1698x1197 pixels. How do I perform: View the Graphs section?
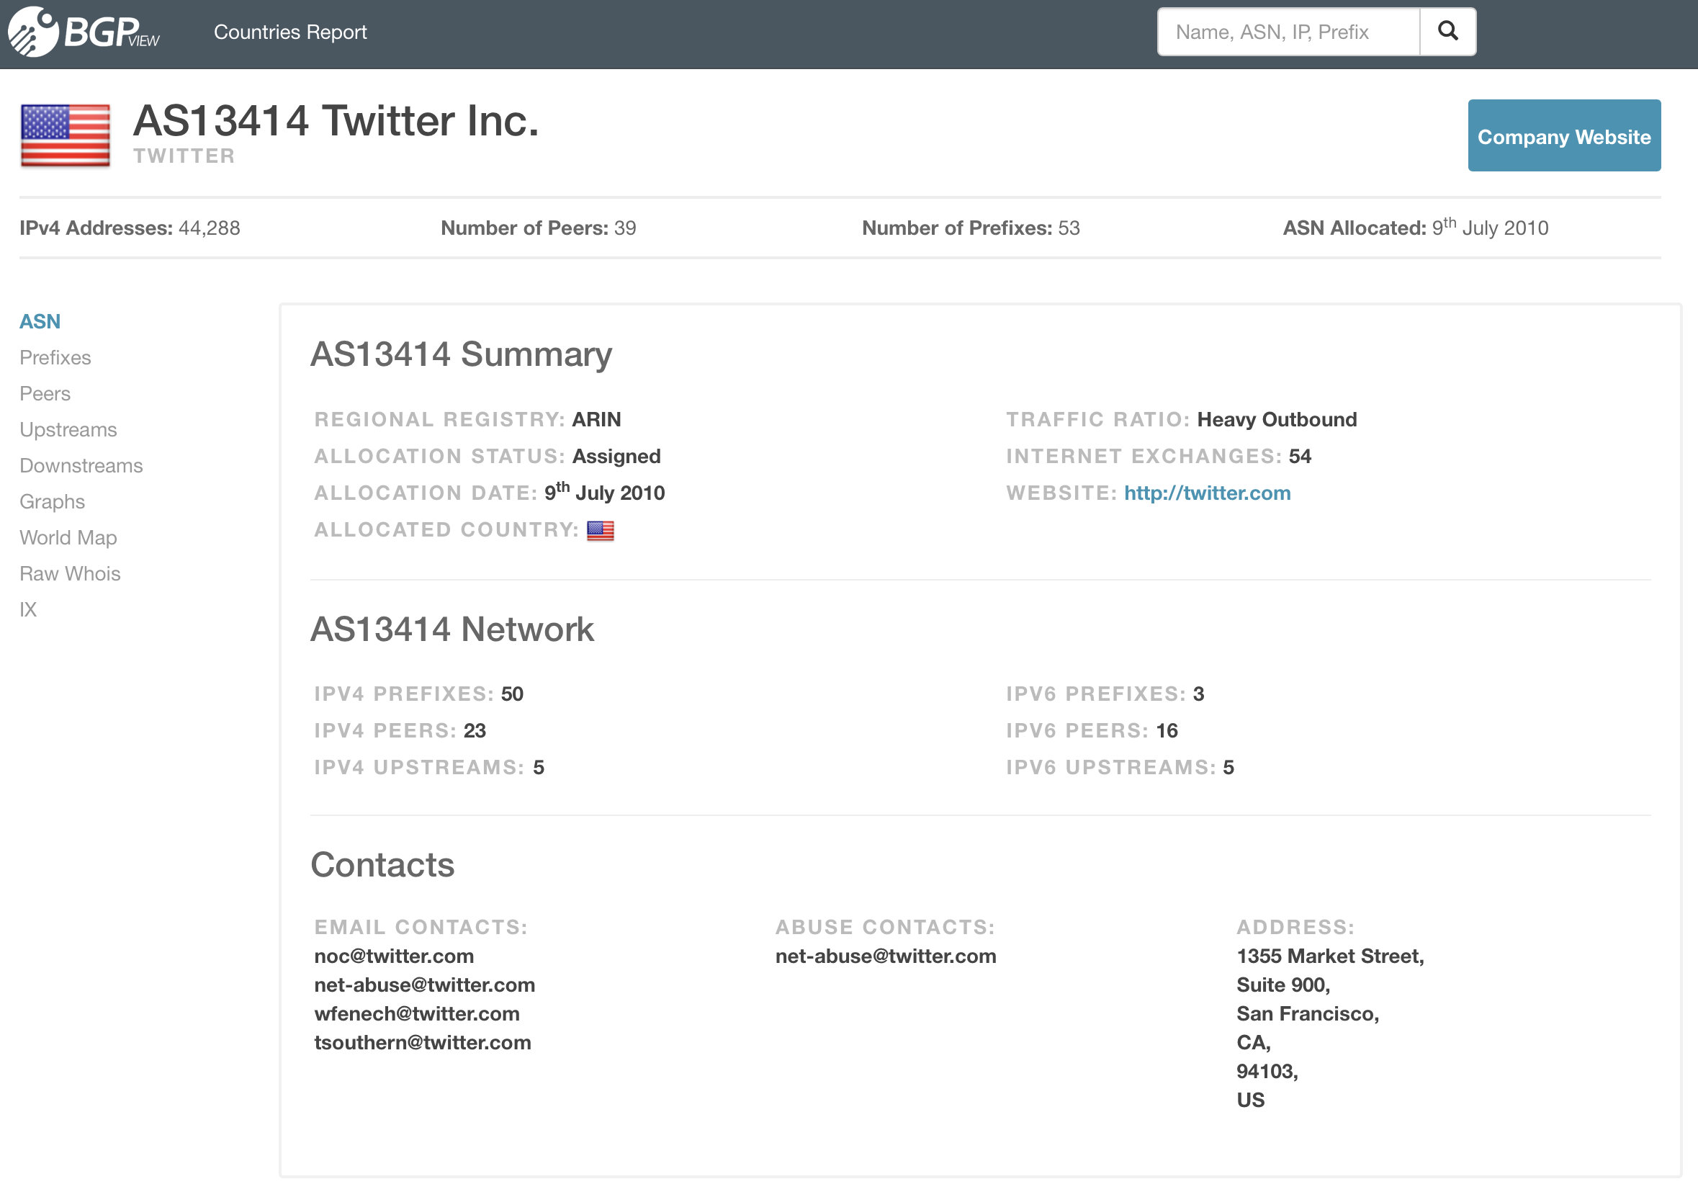point(52,501)
